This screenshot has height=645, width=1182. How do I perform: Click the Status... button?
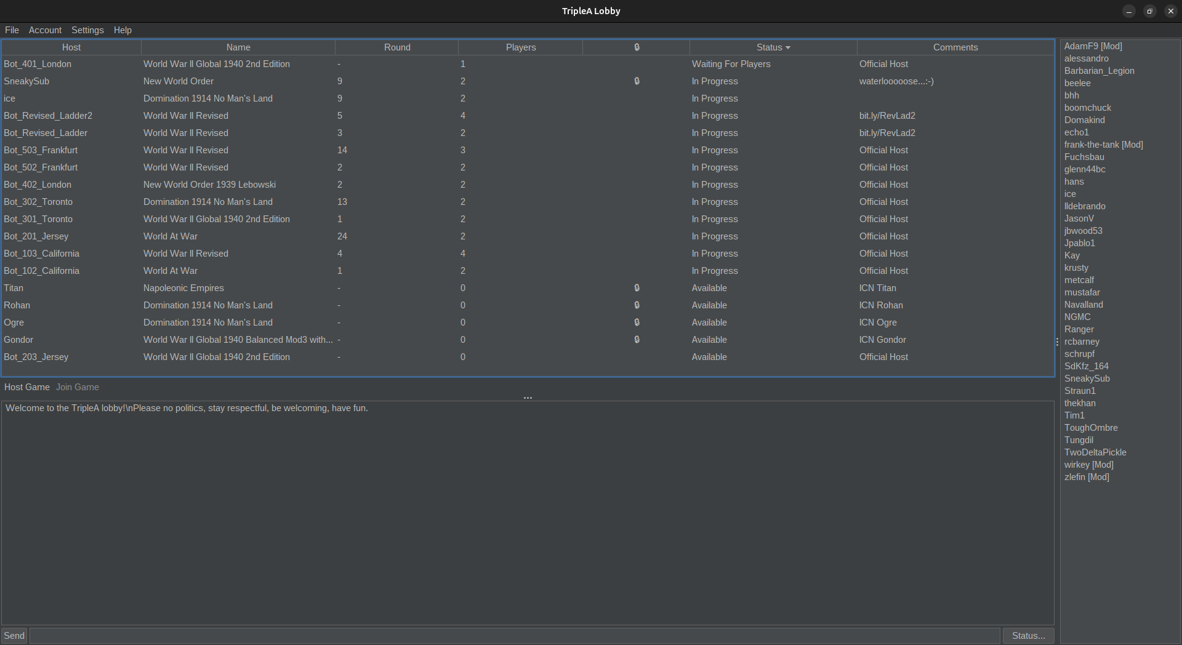pos(1028,636)
